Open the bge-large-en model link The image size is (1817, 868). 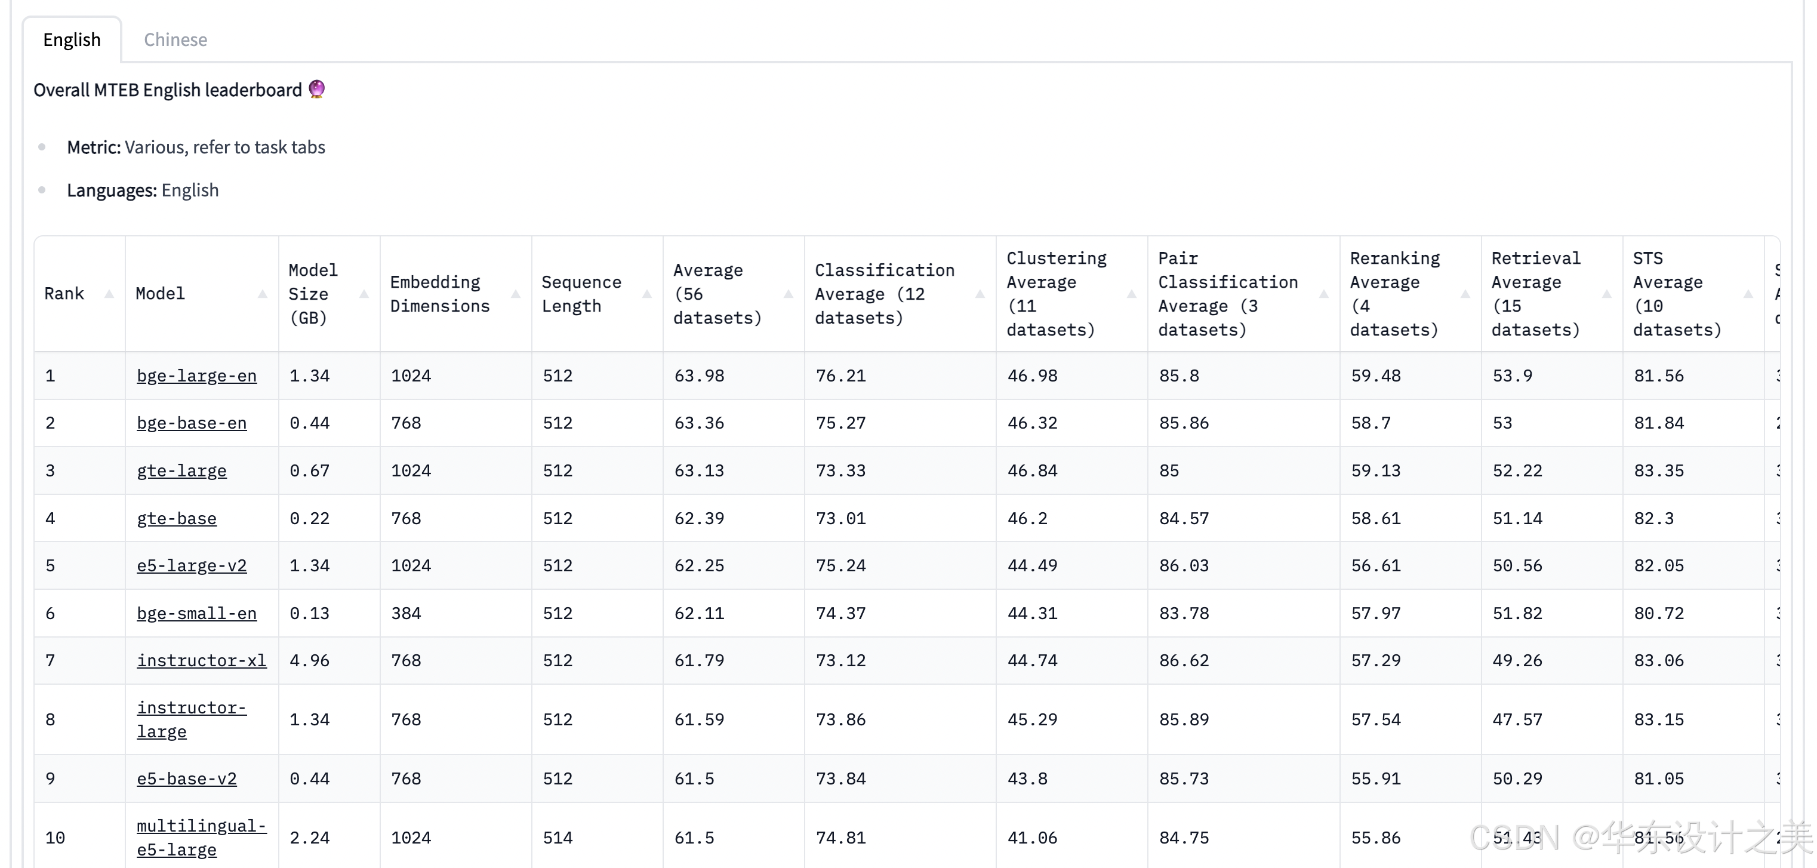coord(196,375)
